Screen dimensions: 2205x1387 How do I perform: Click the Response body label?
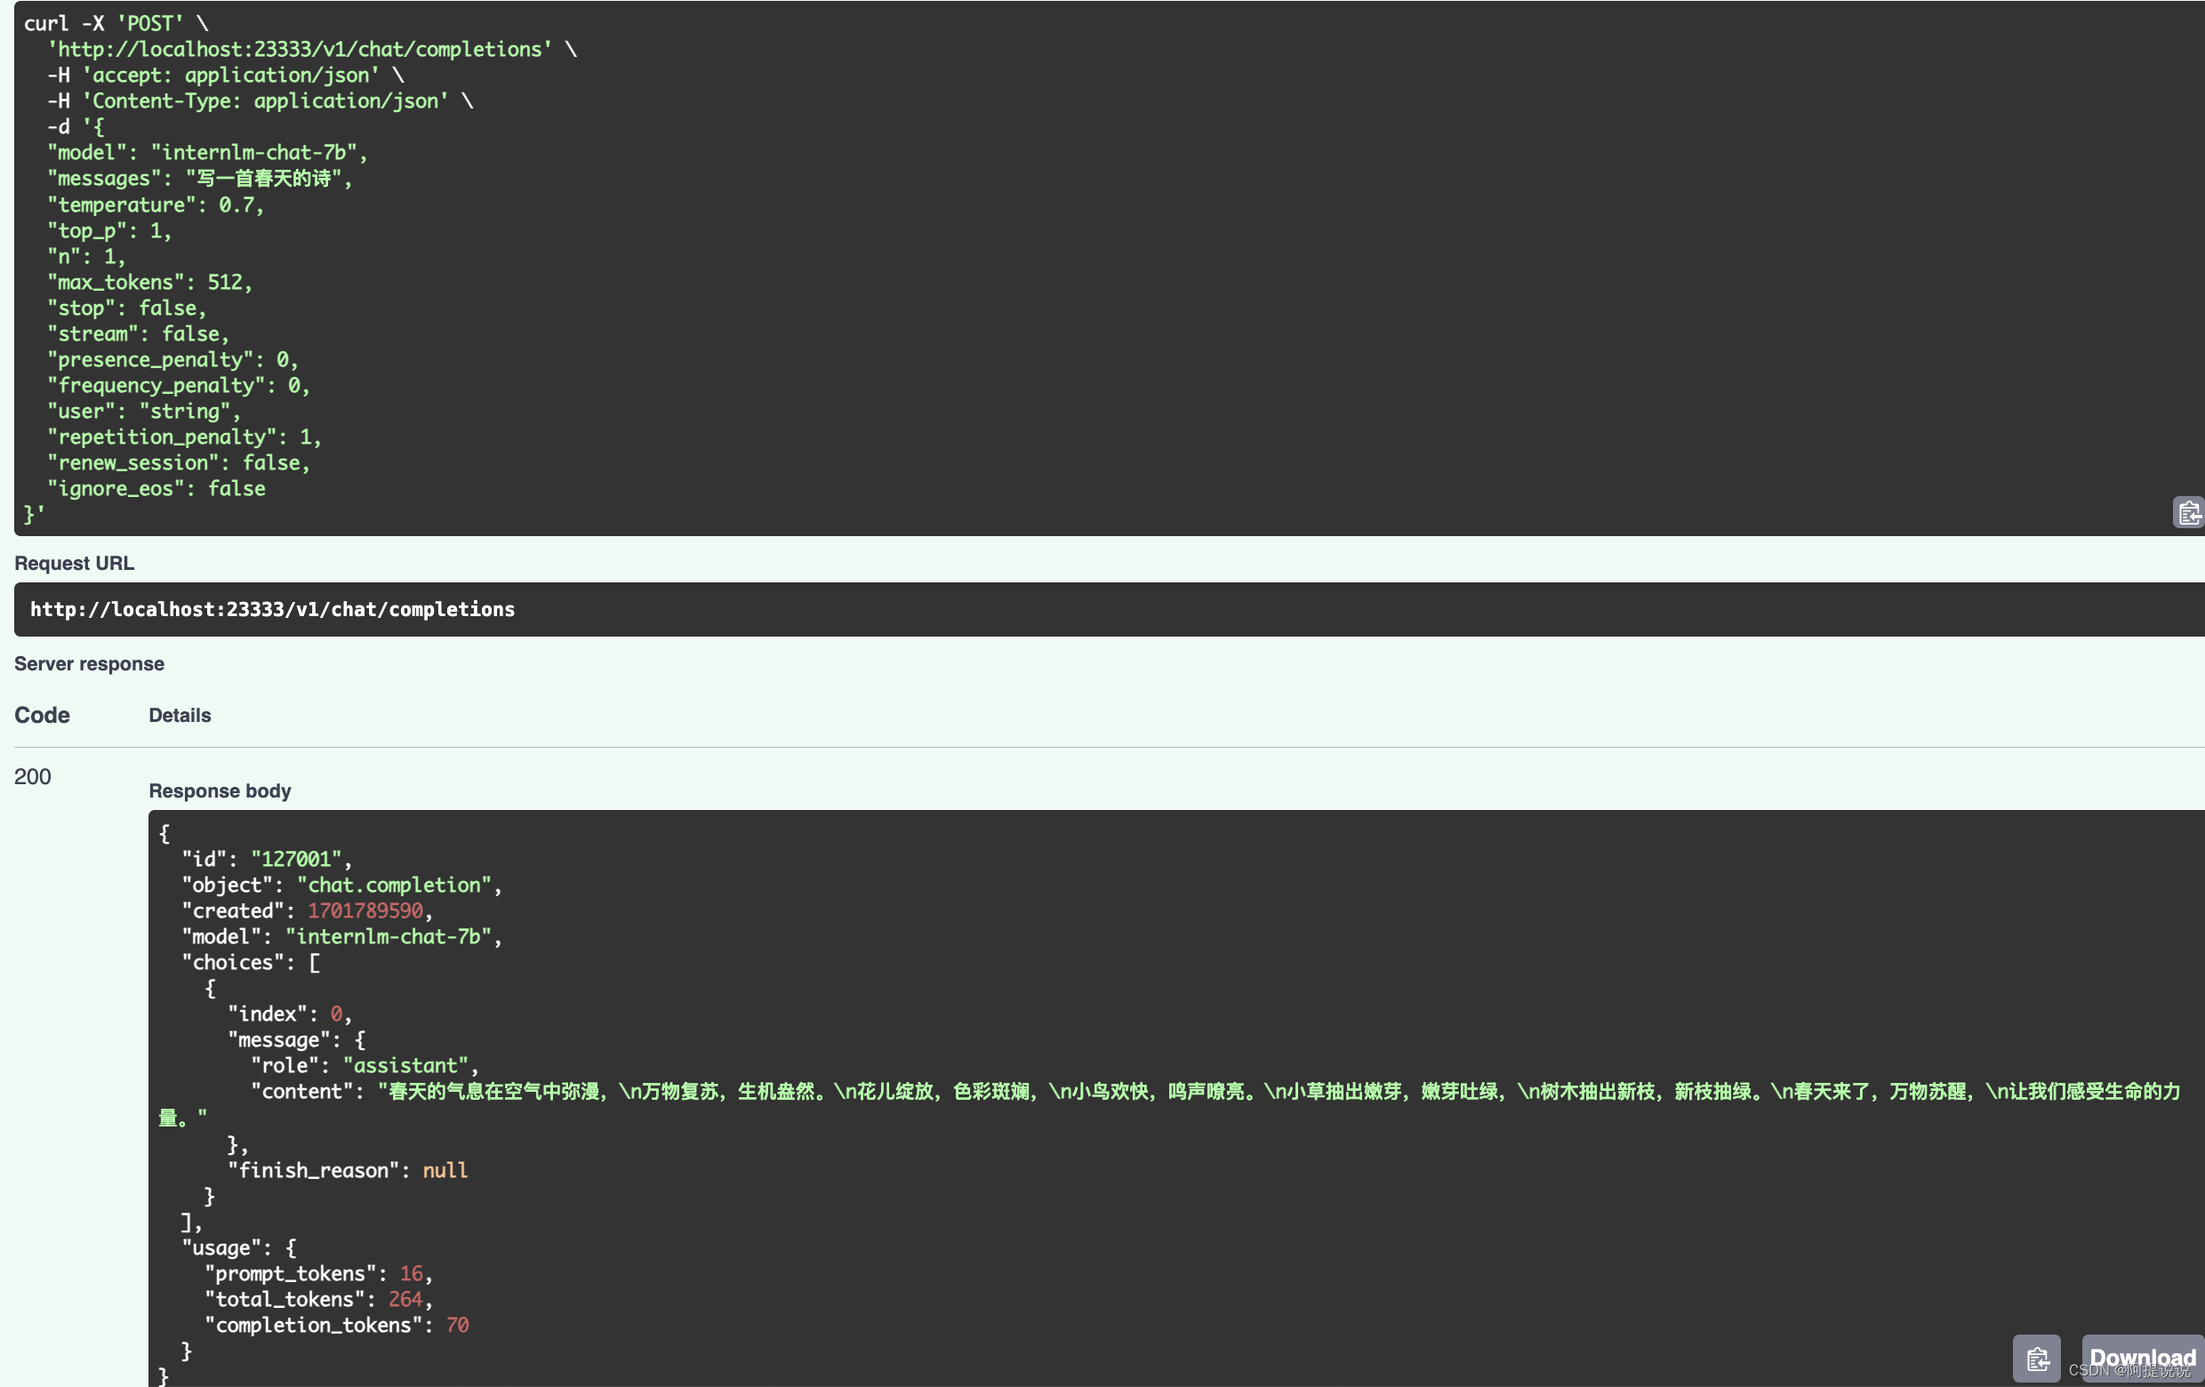219,790
